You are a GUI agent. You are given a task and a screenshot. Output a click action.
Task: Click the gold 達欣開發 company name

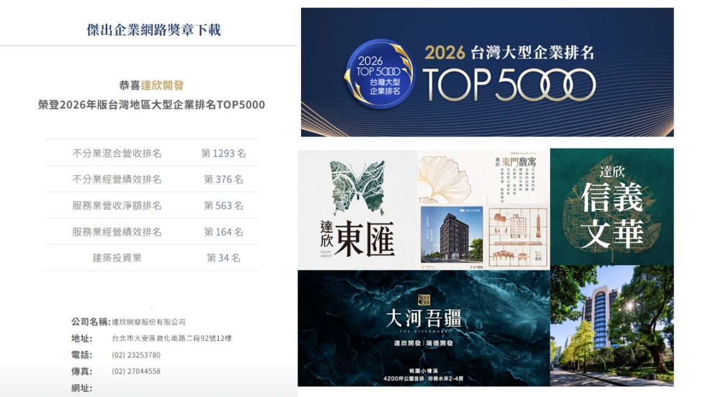[162, 85]
